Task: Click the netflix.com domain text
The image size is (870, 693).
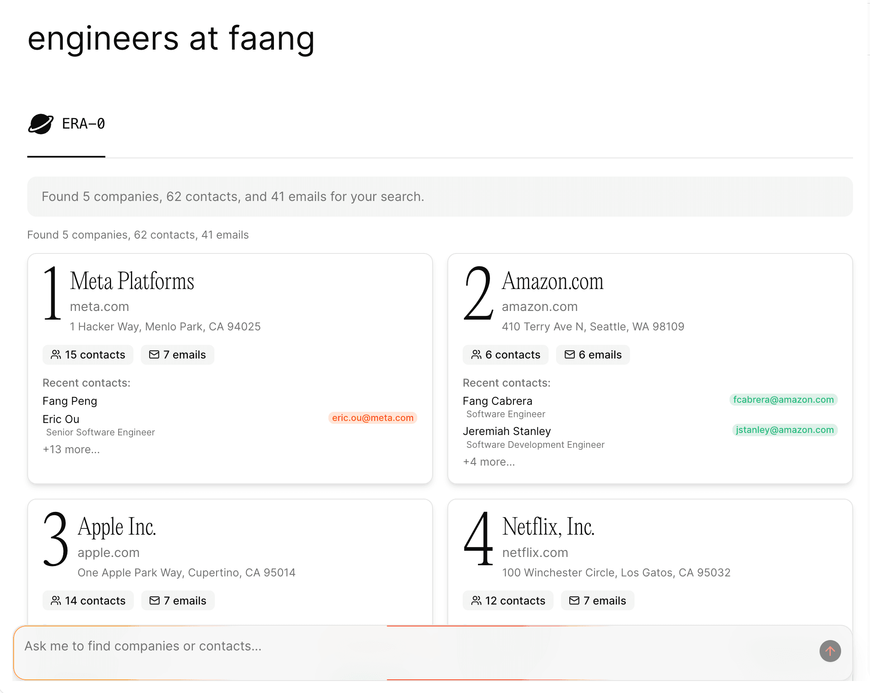Action: coord(535,552)
